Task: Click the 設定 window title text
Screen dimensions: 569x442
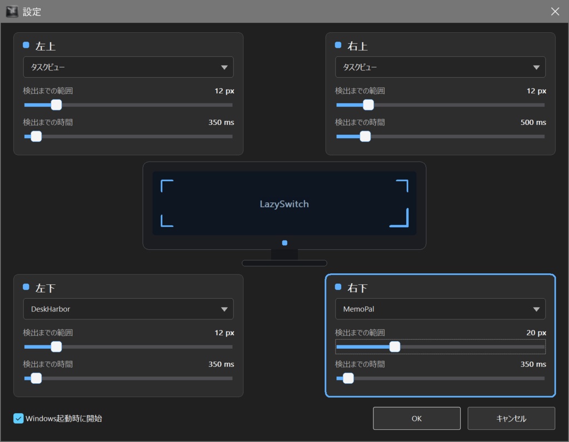Action: (32, 12)
